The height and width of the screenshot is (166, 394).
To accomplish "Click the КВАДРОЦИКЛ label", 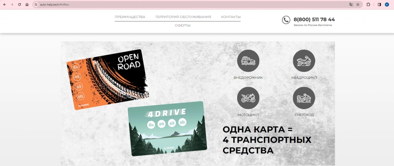I will (304, 78).
